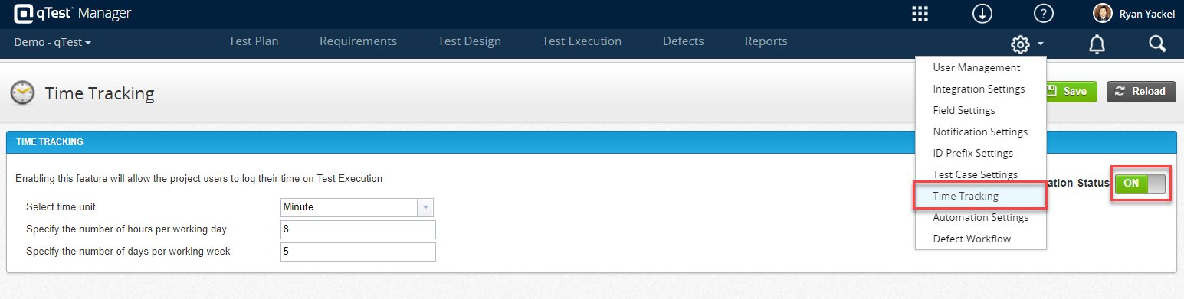Screen dimensions: 1184x299
Task: Click the search magnifier icon
Action: pos(1157,44)
